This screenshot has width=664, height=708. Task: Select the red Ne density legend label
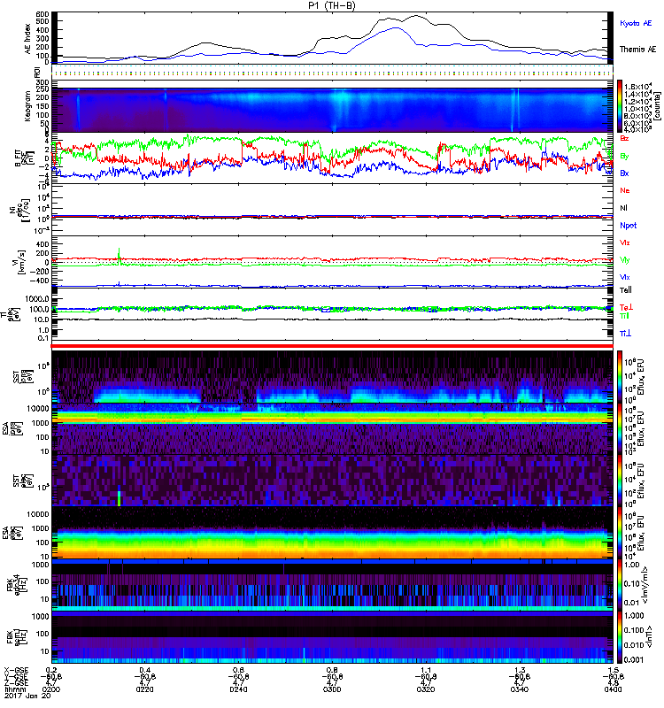point(625,190)
